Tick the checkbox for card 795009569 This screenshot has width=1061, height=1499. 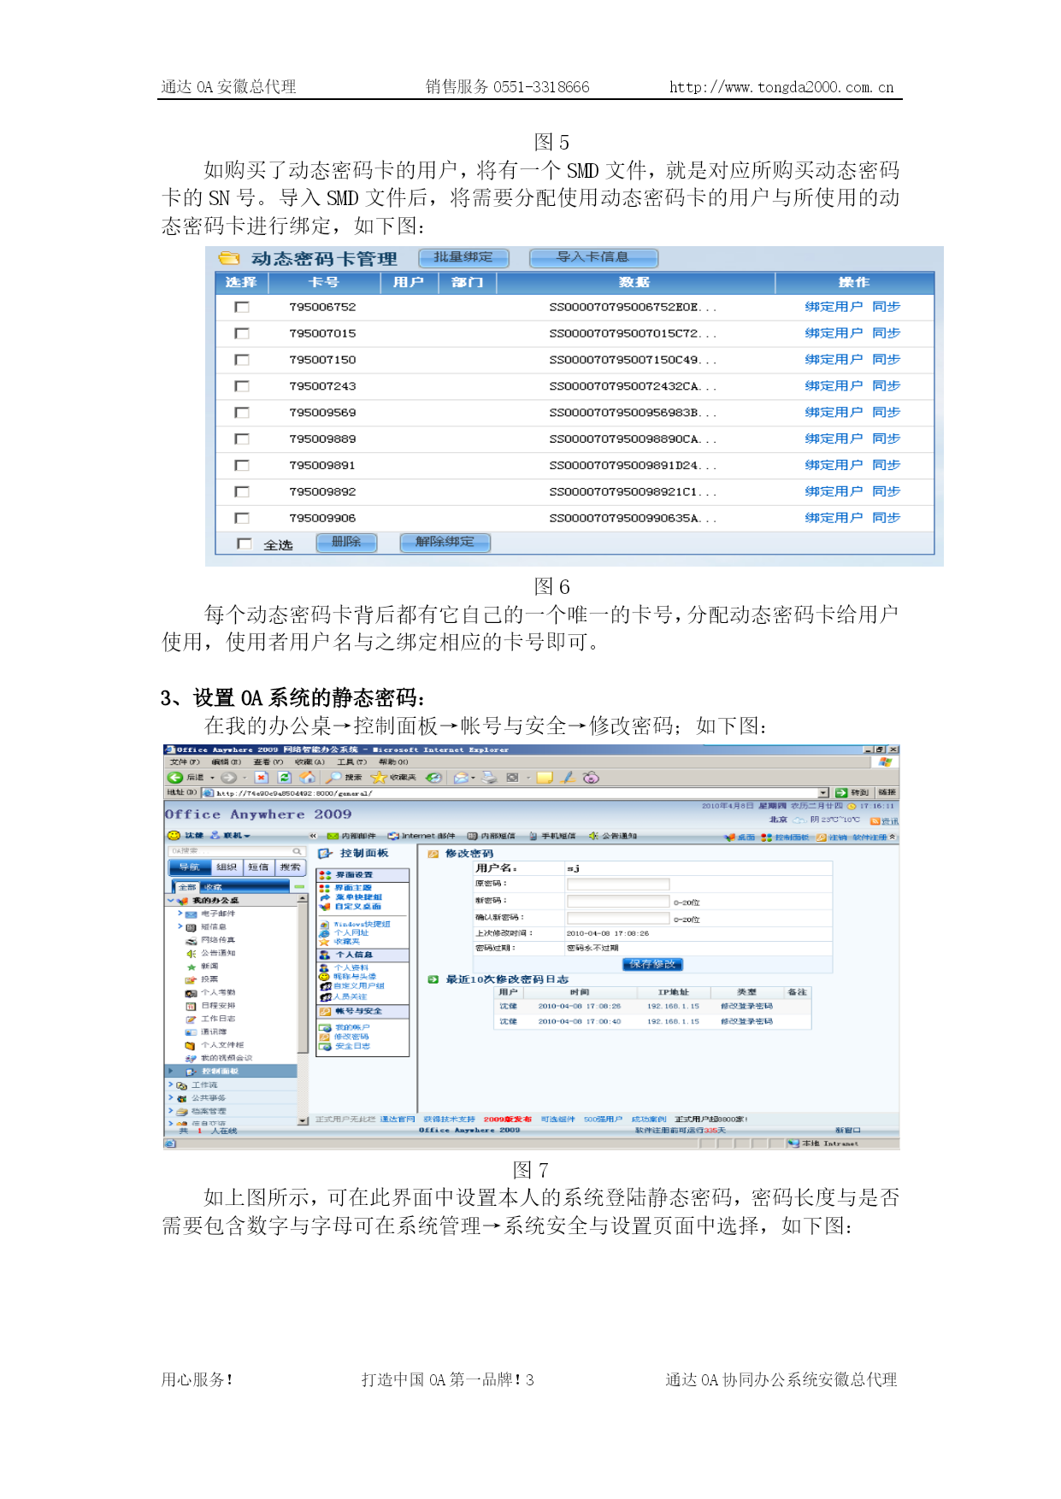coord(242,413)
